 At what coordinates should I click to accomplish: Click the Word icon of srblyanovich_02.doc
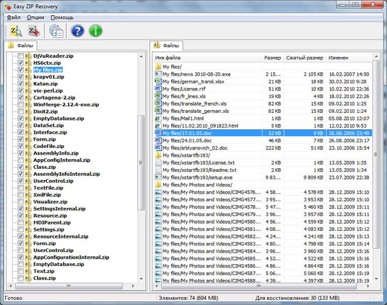pos(158,148)
